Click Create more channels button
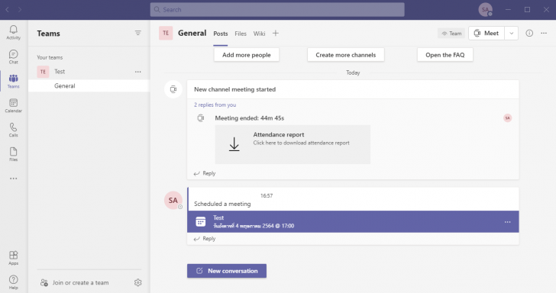Screen dimensions: 556x293 (346, 55)
